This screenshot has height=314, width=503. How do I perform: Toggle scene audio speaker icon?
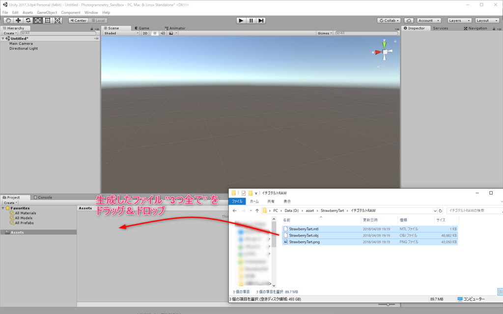[163, 33]
